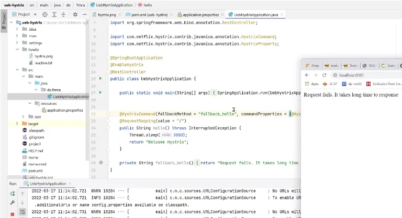Select .gitignore in project tree
The width and height of the screenshot is (402, 218).
coord(36,137)
